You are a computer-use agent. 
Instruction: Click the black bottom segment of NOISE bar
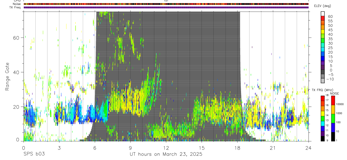pos(333,137)
